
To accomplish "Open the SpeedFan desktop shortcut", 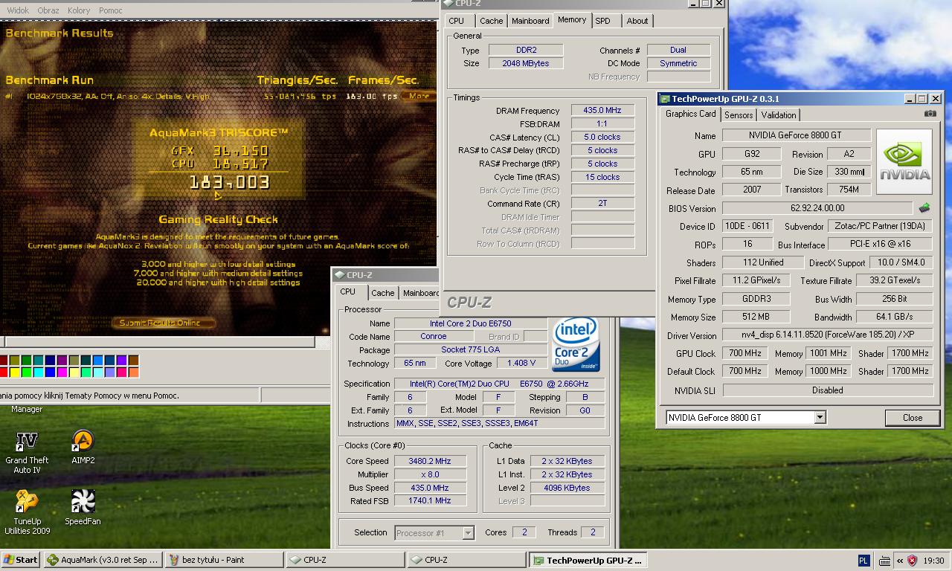I will point(83,507).
